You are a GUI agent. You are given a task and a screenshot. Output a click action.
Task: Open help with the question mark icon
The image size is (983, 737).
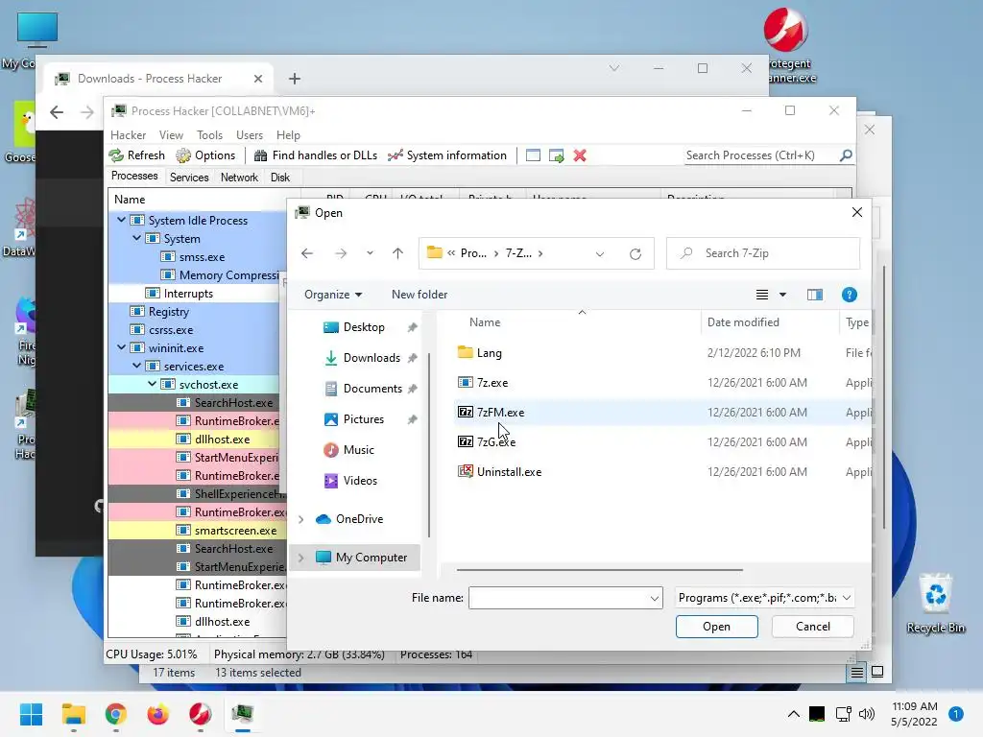coord(850,295)
